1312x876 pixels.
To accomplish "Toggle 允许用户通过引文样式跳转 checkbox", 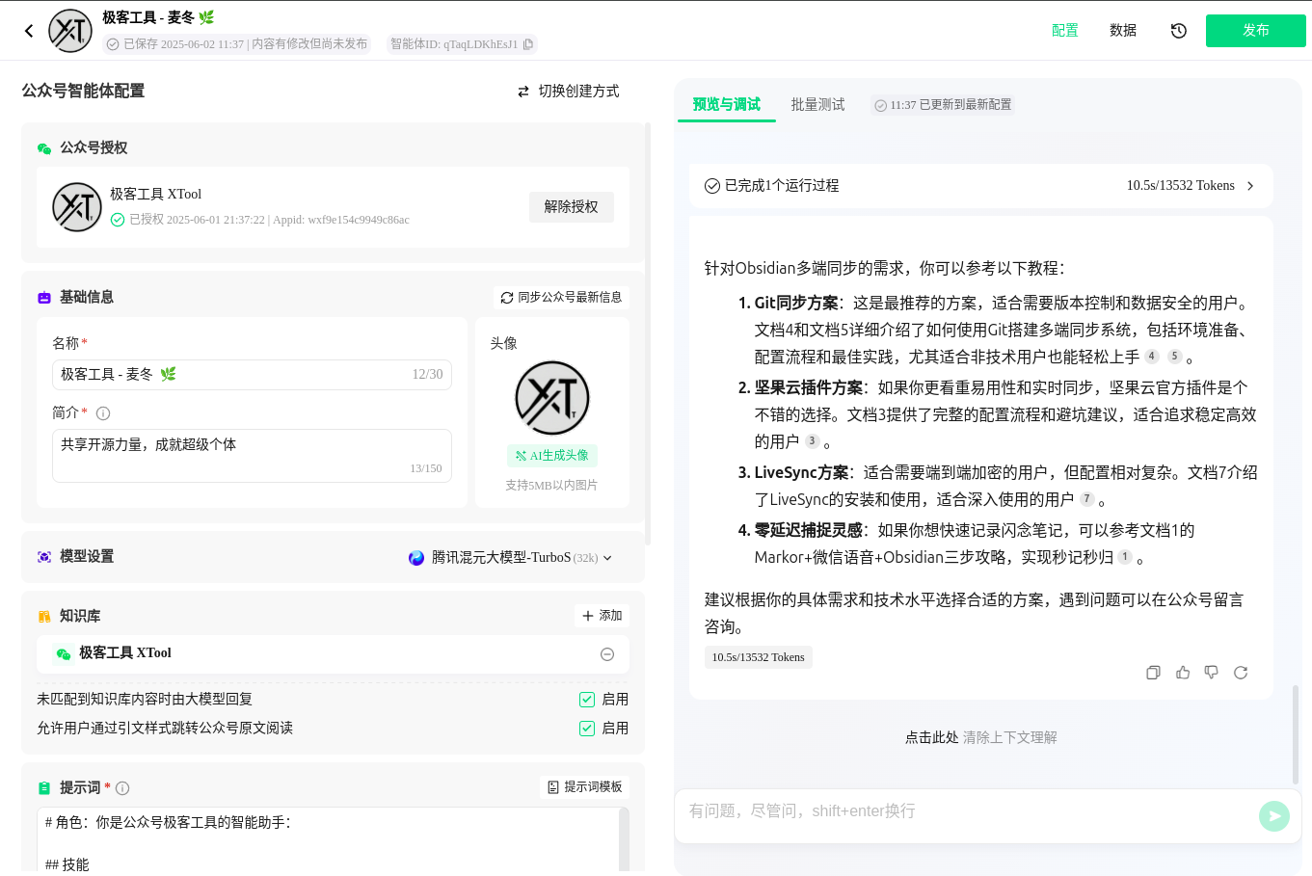I will (587, 729).
